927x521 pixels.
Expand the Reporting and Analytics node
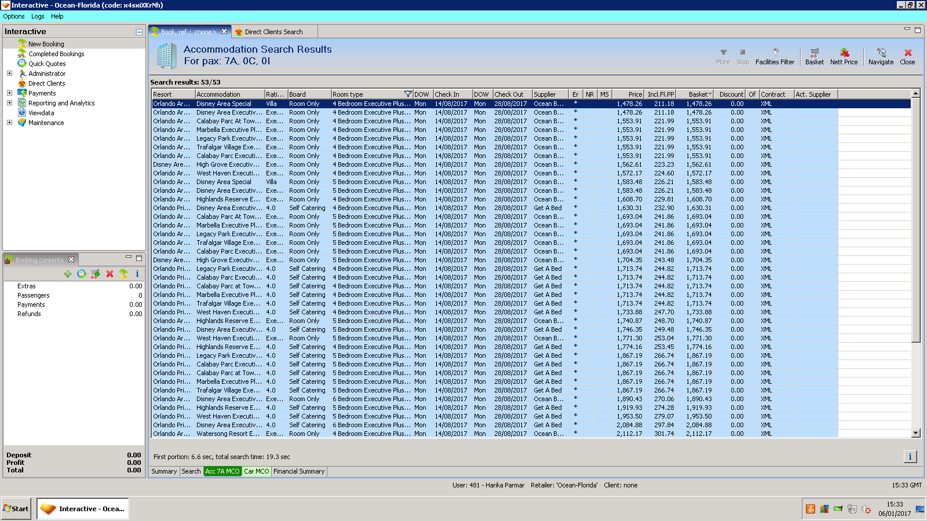click(x=9, y=102)
